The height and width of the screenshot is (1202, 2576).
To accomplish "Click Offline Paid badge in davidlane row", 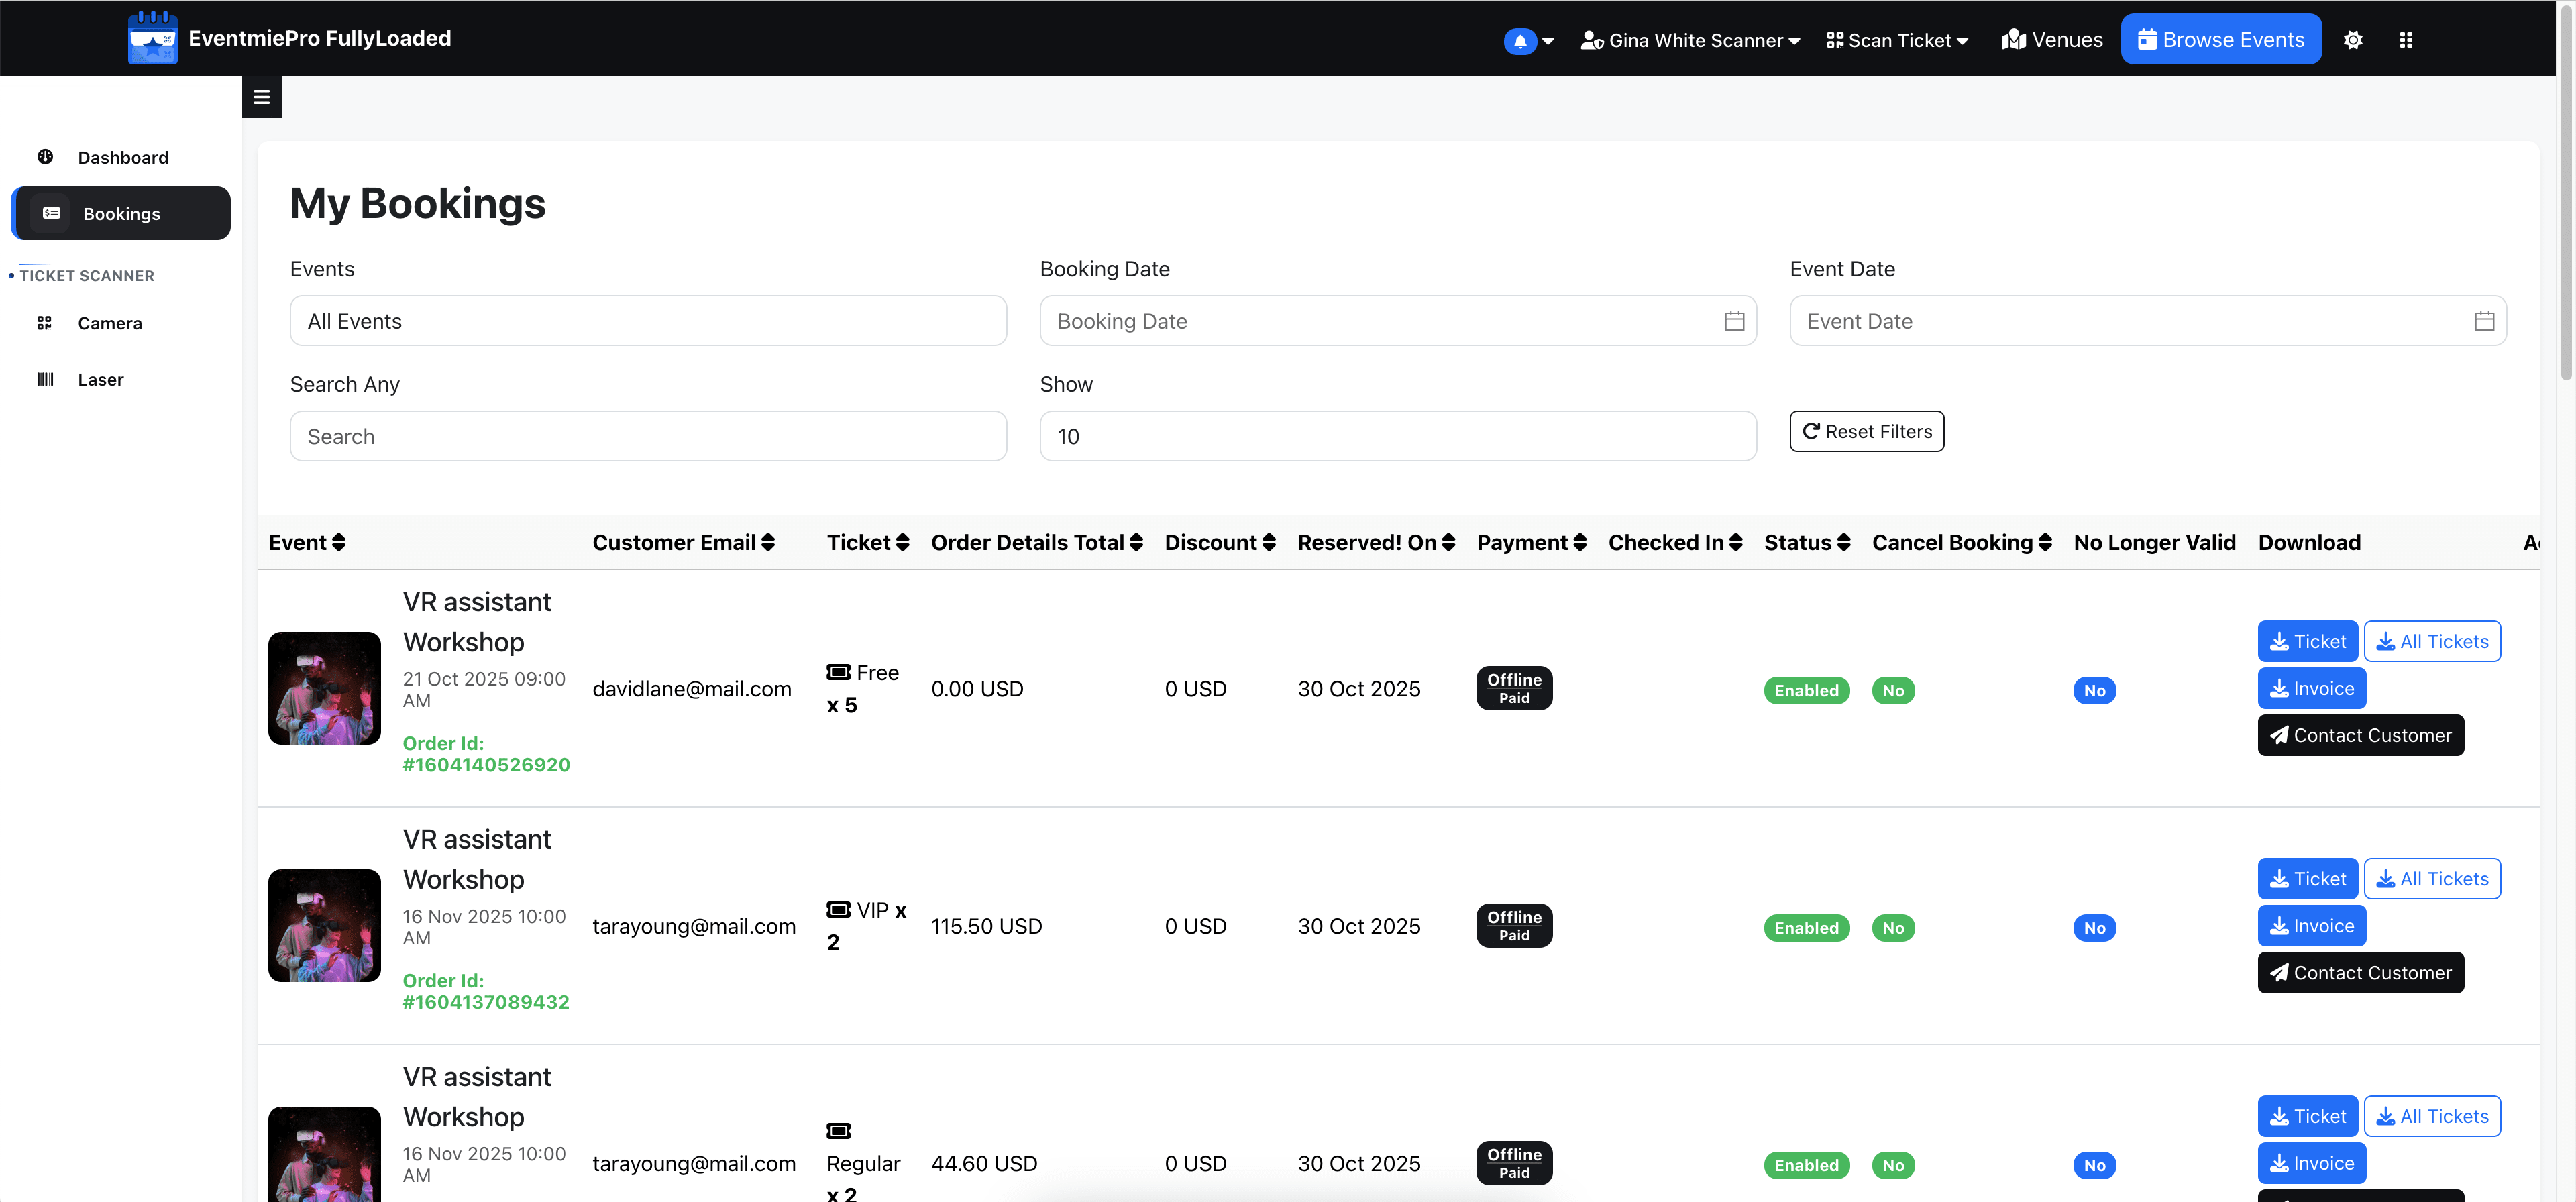I will click(x=1514, y=688).
